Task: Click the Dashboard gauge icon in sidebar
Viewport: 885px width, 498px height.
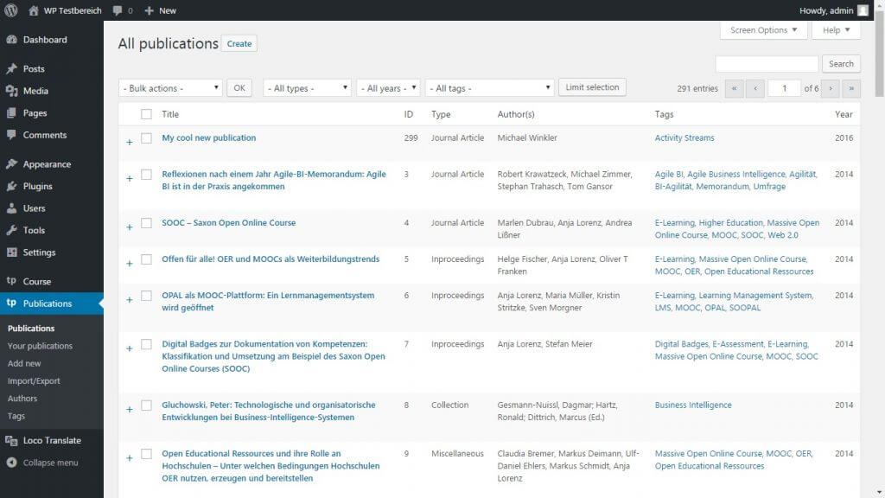Action: pyautogui.click(x=11, y=40)
